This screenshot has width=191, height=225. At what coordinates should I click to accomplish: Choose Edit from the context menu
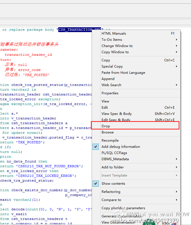(136, 107)
